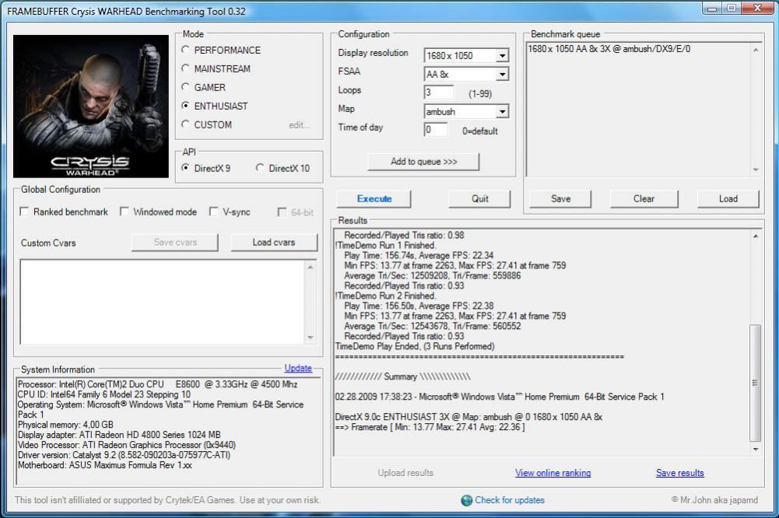The image size is (779, 518).
Task: Open View online ranking link
Action: tap(553, 473)
